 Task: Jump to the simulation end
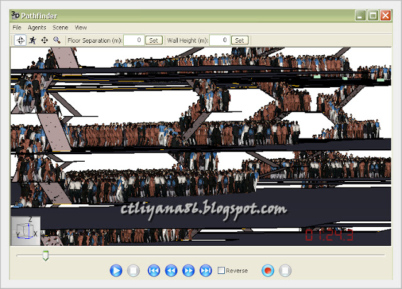coord(205,271)
